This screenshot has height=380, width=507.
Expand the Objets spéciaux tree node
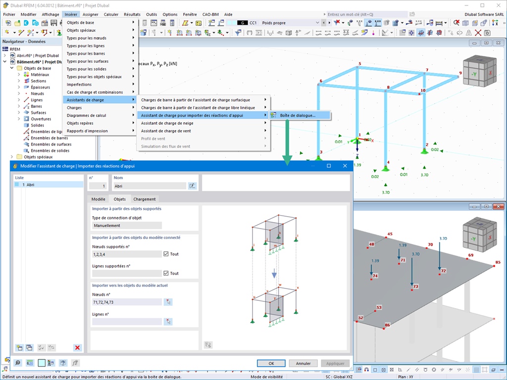pyautogui.click(x=12, y=157)
